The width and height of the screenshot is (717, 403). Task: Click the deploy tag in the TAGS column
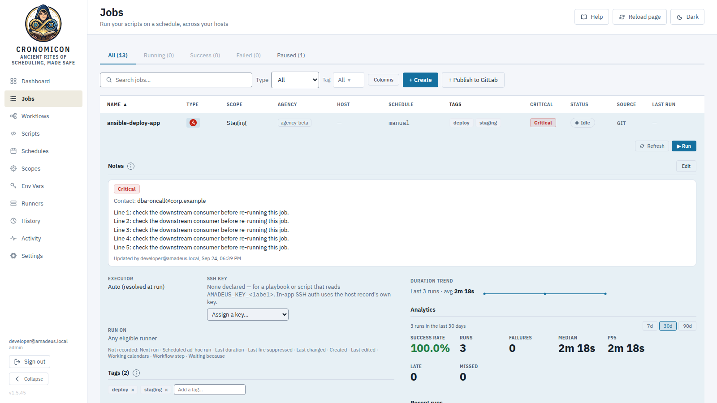pyautogui.click(x=461, y=123)
